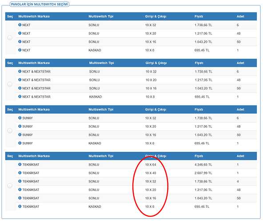Open info for NEXT 10 X 20 row
This screenshot has width=263, height=222.
pos(20,33)
